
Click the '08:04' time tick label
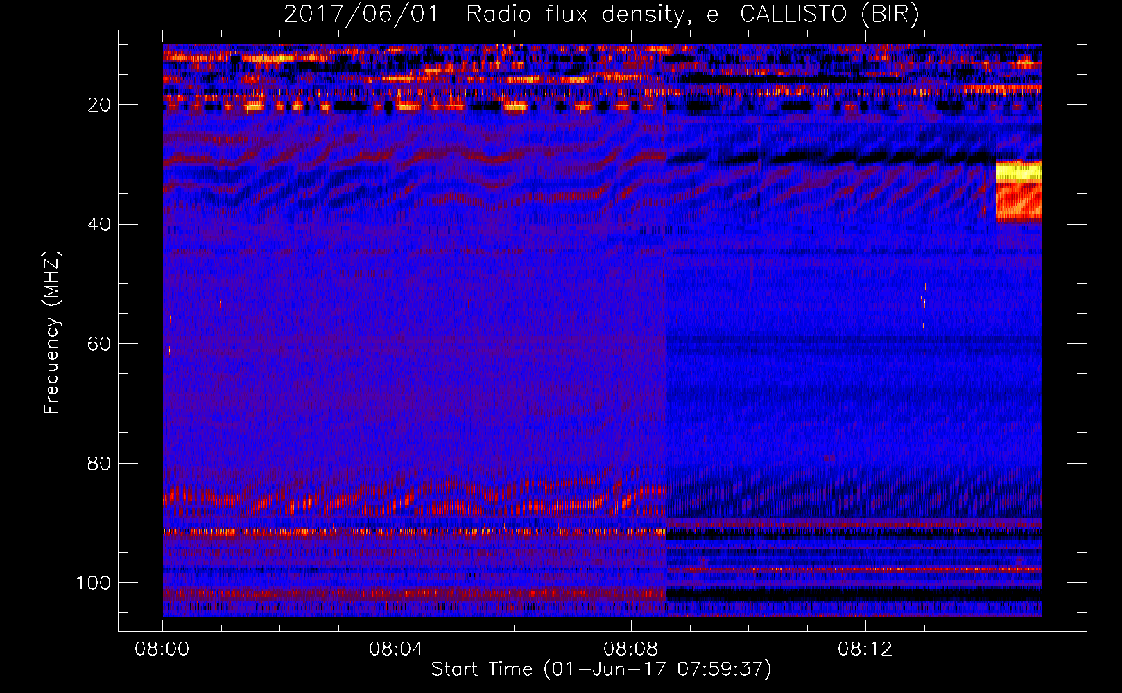[x=397, y=649]
